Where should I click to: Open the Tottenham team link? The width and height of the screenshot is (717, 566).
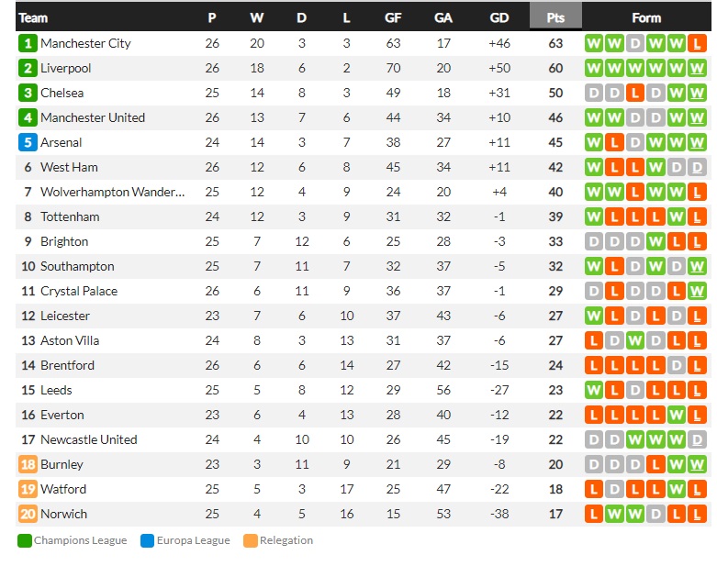(x=70, y=217)
